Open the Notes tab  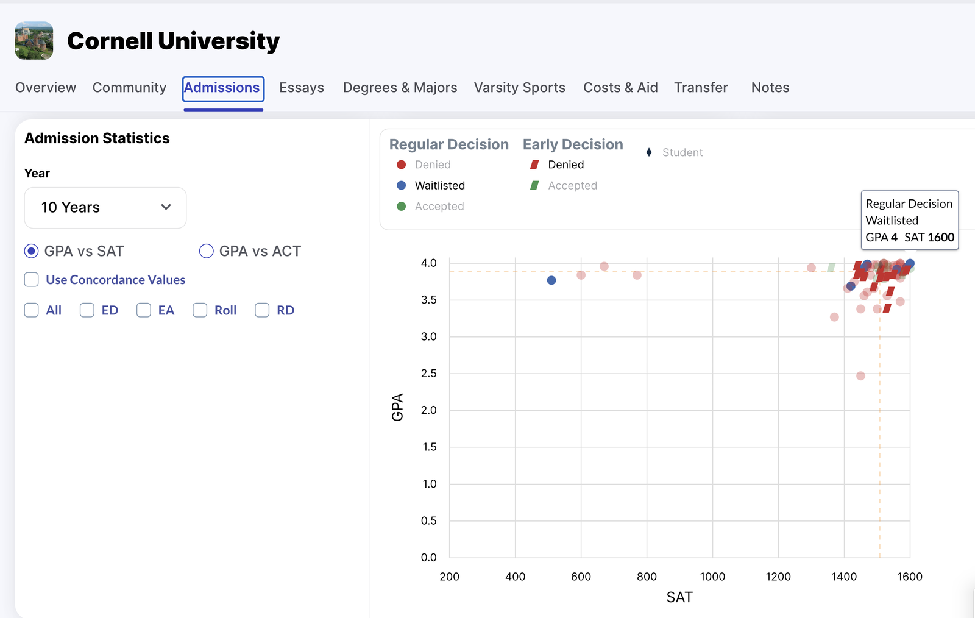(770, 88)
